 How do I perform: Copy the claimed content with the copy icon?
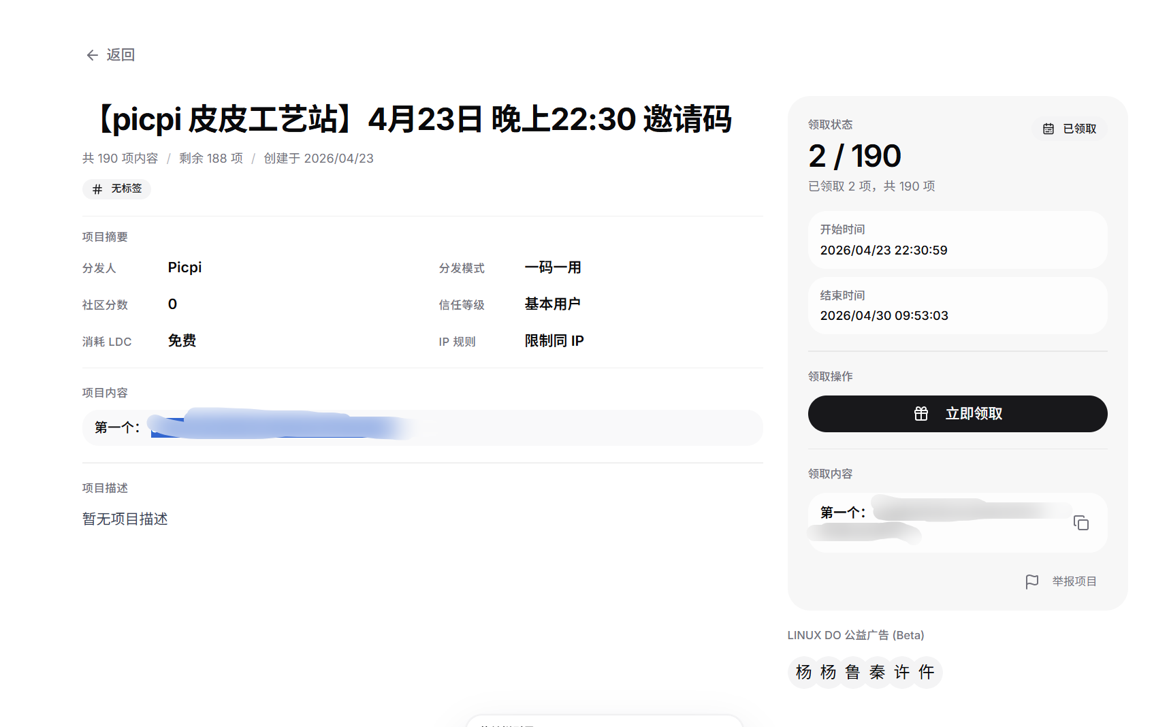click(x=1080, y=523)
